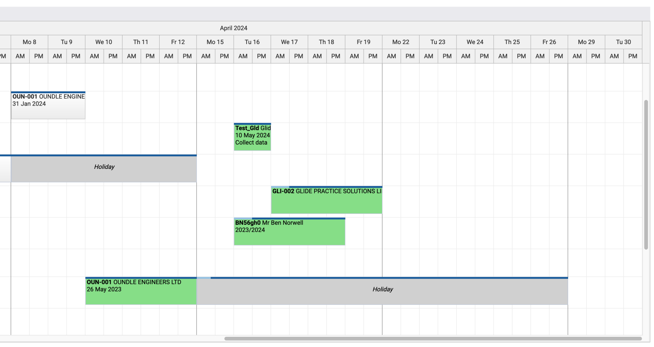
Task: Select the OUN-001 OUNDLE ENGINE task bar
Action: (48, 105)
